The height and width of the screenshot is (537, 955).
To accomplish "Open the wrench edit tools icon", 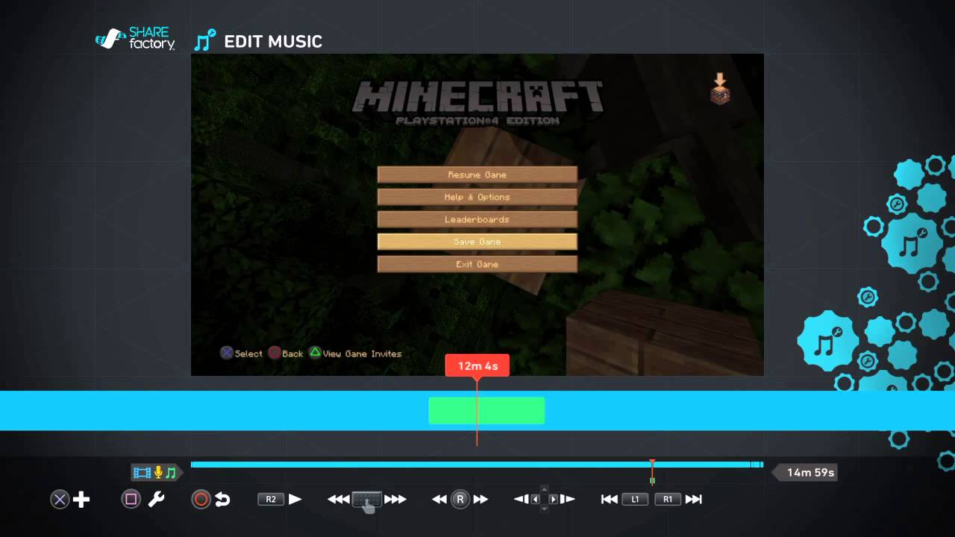I will 156,500.
